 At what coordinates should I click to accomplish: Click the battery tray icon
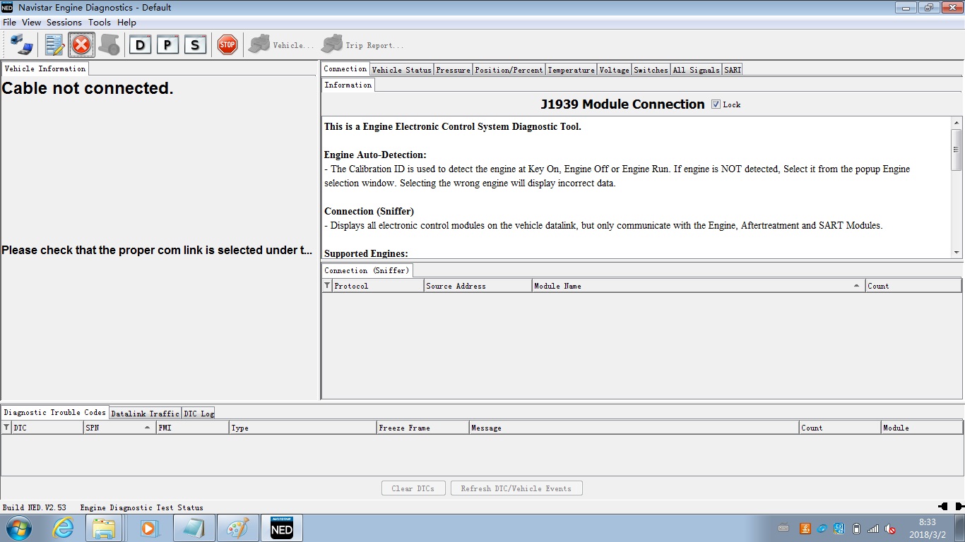pos(857,529)
